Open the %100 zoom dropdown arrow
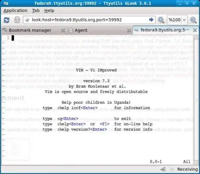200x174 pixels. [184, 20]
